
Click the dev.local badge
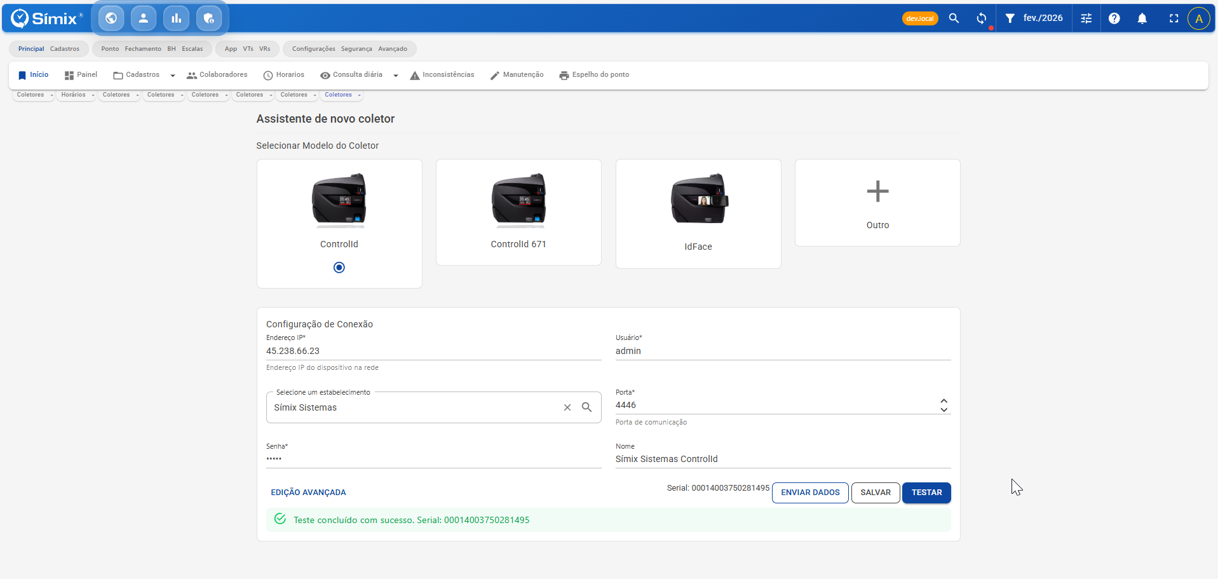920,18
